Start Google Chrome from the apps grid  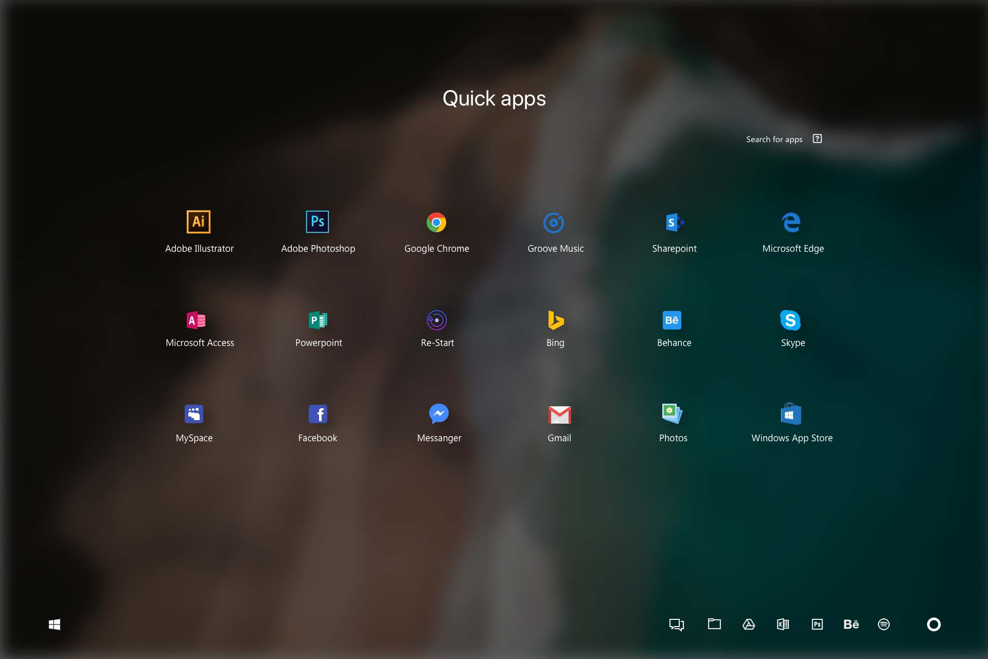click(436, 222)
